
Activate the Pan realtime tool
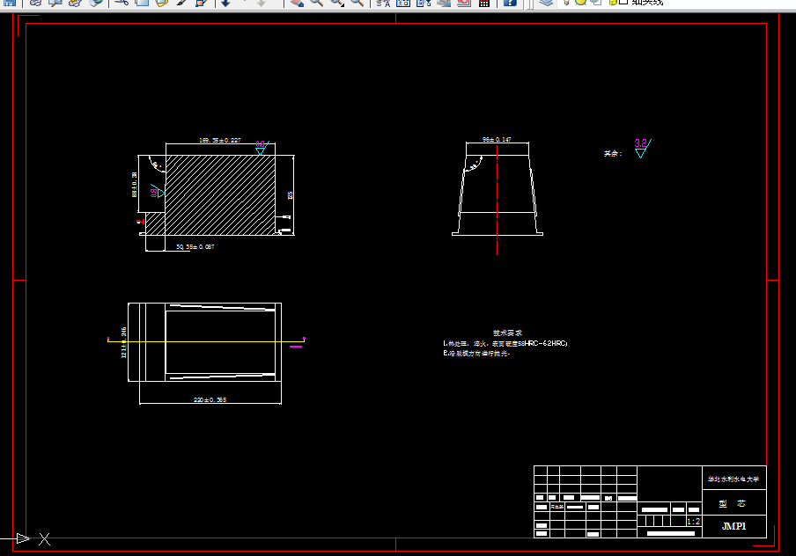(297, 3)
